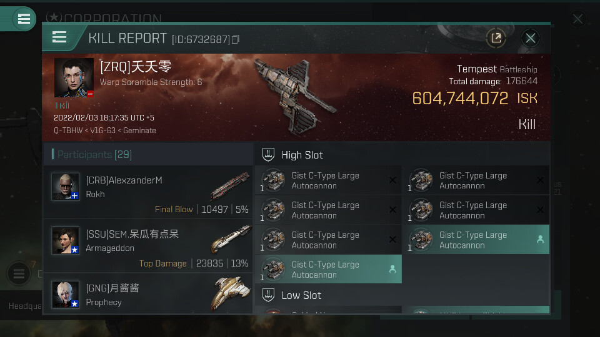Select the highlighted autocannon in right column
The image size is (600, 337).
476,240
